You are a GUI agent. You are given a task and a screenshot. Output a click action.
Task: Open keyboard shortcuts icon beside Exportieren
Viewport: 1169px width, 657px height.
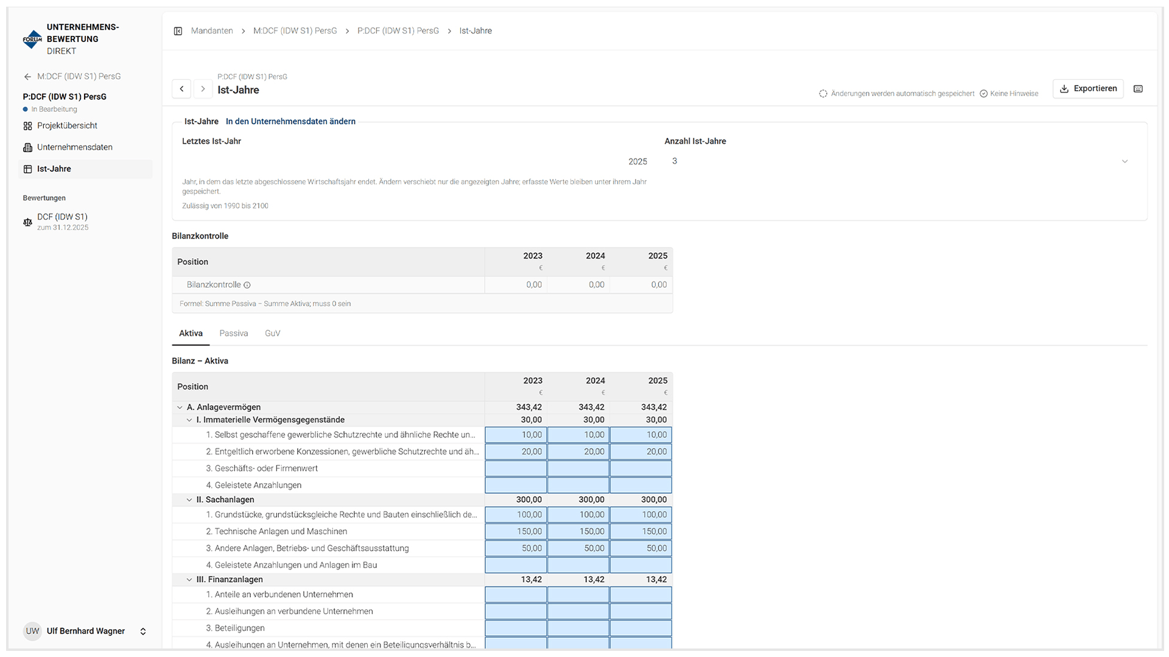(x=1138, y=89)
